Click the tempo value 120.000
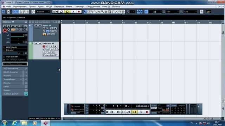Screen dimensions: 225x126 166,110
